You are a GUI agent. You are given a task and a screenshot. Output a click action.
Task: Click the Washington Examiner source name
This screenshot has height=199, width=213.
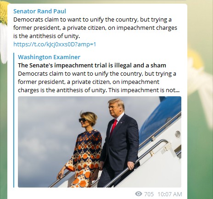pos(49,57)
